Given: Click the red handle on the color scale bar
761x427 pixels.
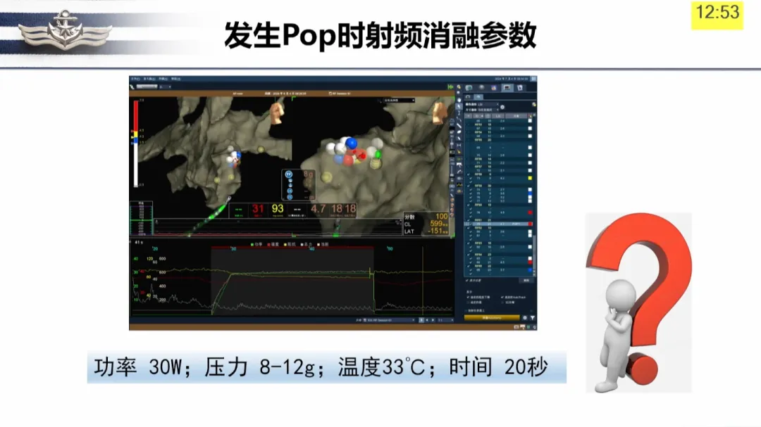Looking at the screenshot, I should click(132, 130).
